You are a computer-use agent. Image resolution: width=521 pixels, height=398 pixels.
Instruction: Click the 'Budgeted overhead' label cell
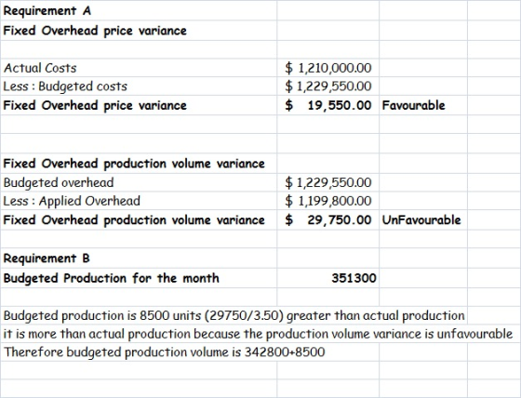pyautogui.click(x=139, y=182)
